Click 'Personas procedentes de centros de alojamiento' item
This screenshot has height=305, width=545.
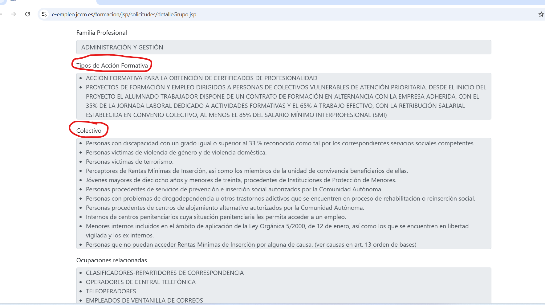tap(225, 208)
